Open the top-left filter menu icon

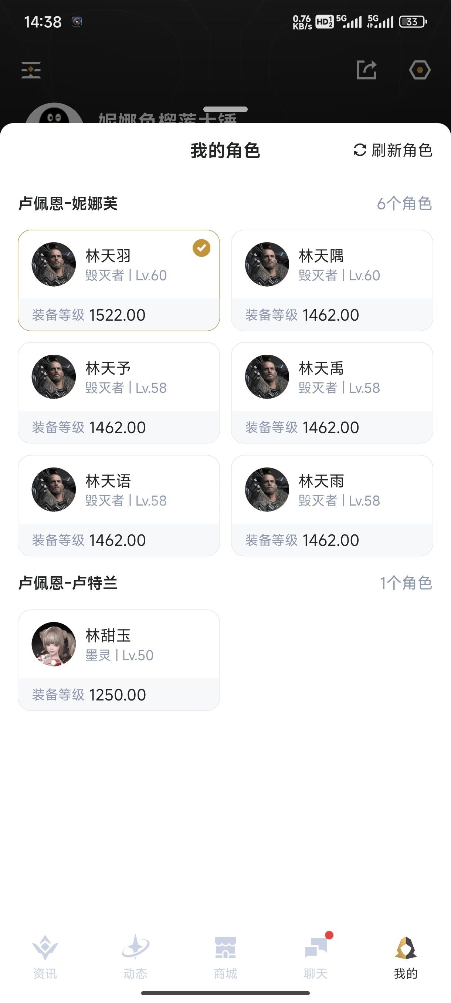tap(31, 70)
